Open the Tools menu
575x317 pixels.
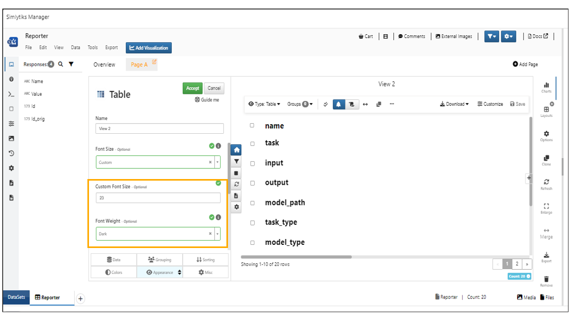(93, 47)
